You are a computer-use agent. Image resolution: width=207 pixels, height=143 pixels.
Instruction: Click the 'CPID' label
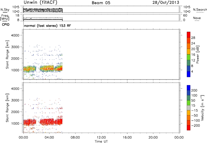pyautogui.click(x=6, y=25)
